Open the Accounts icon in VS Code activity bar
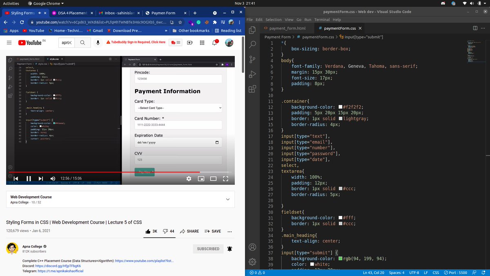The width and height of the screenshot is (490, 276). 252,247
